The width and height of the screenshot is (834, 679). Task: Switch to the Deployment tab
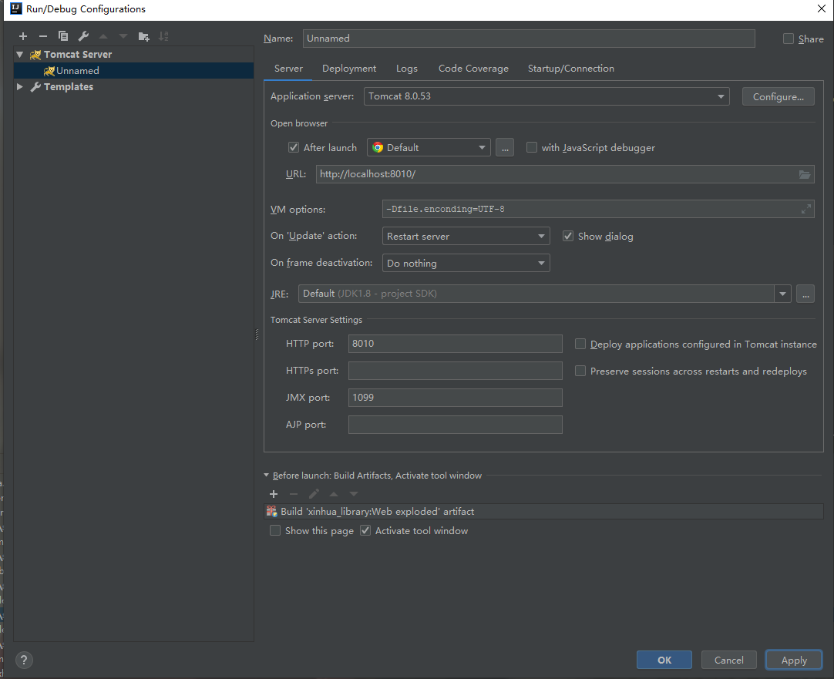tap(349, 69)
